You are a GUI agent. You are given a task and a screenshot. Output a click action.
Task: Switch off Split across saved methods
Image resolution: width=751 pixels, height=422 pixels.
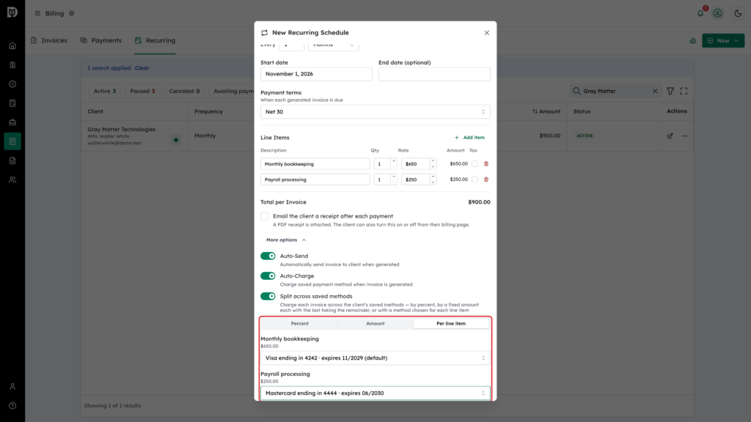[268, 296]
